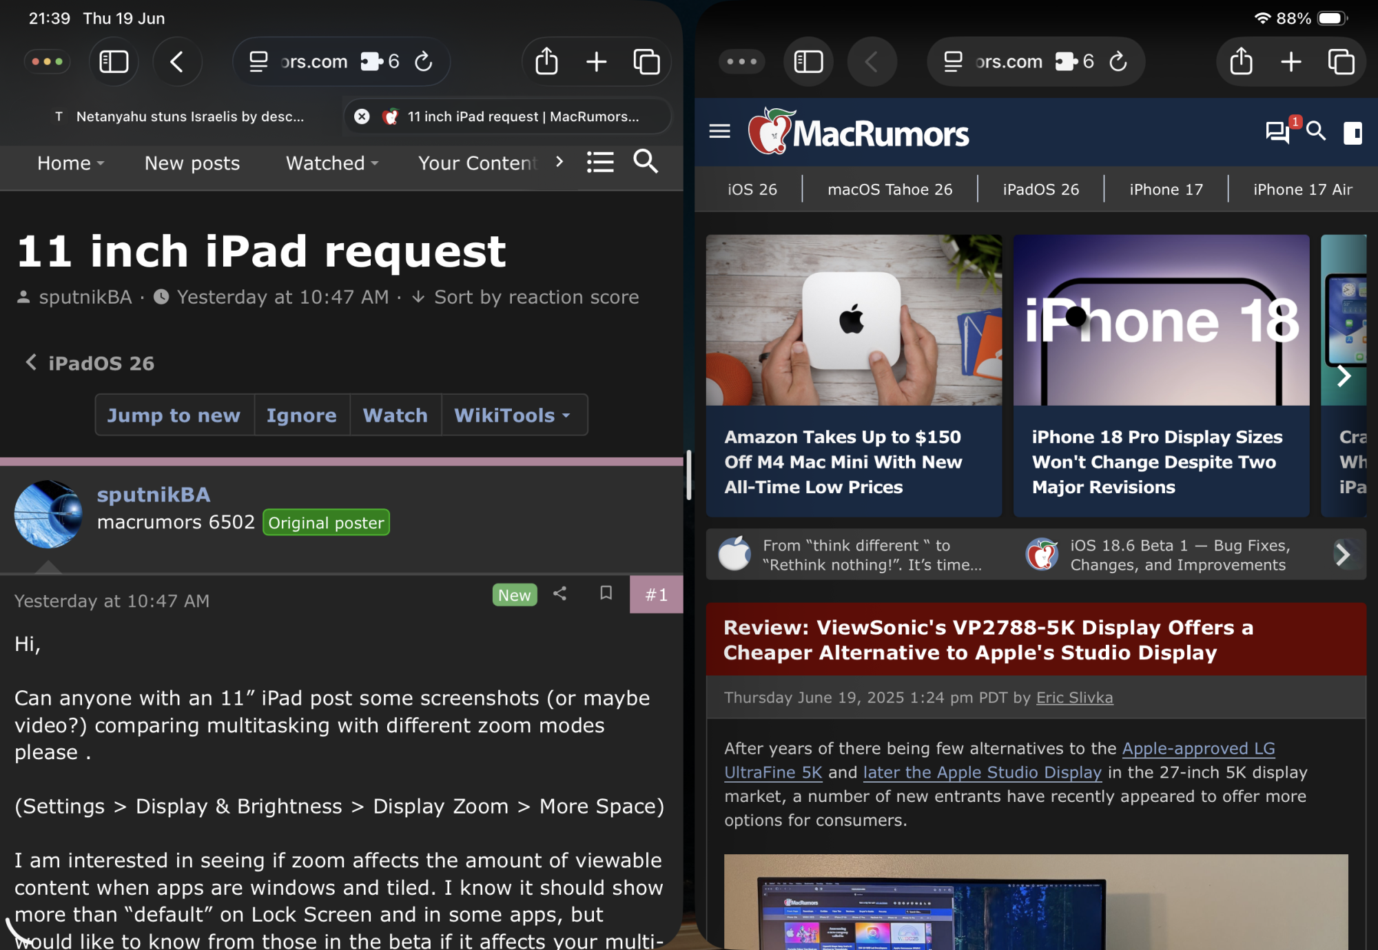
Task: Reload the page in left Safari window
Action: pos(424,61)
